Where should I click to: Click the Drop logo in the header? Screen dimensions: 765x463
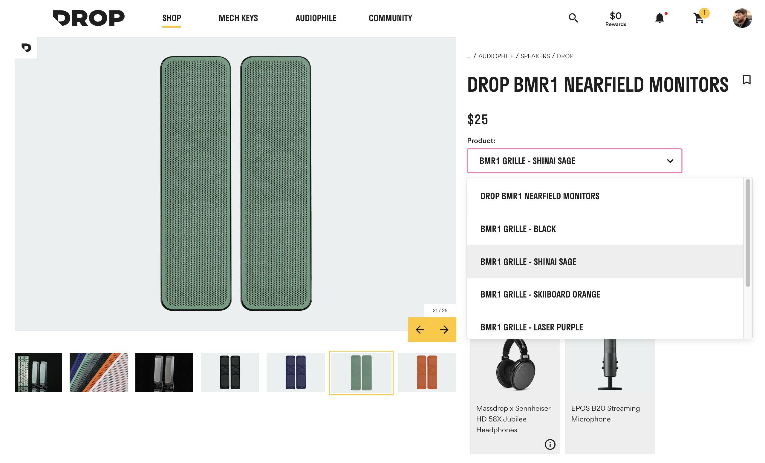(88, 18)
